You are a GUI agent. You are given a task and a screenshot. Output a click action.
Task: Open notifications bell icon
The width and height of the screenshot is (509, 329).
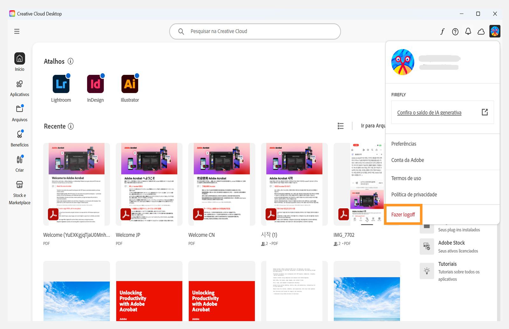point(468,31)
